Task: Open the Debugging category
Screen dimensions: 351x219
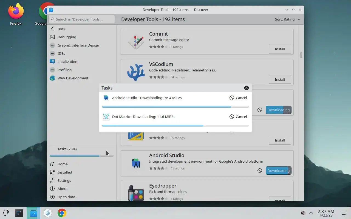Action: [82, 37]
